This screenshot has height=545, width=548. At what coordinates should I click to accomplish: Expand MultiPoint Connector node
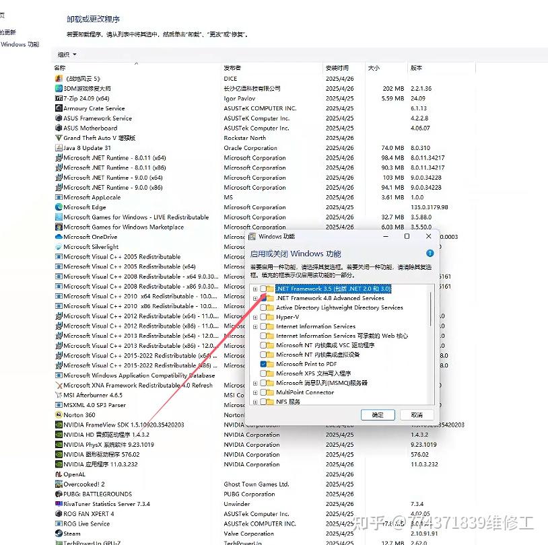255,393
